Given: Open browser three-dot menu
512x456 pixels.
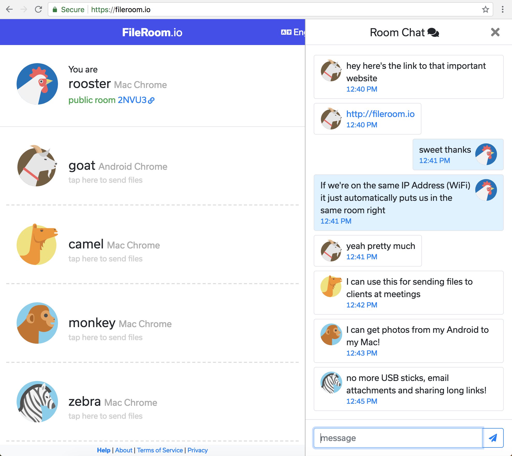Looking at the screenshot, I should pos(502,10).
